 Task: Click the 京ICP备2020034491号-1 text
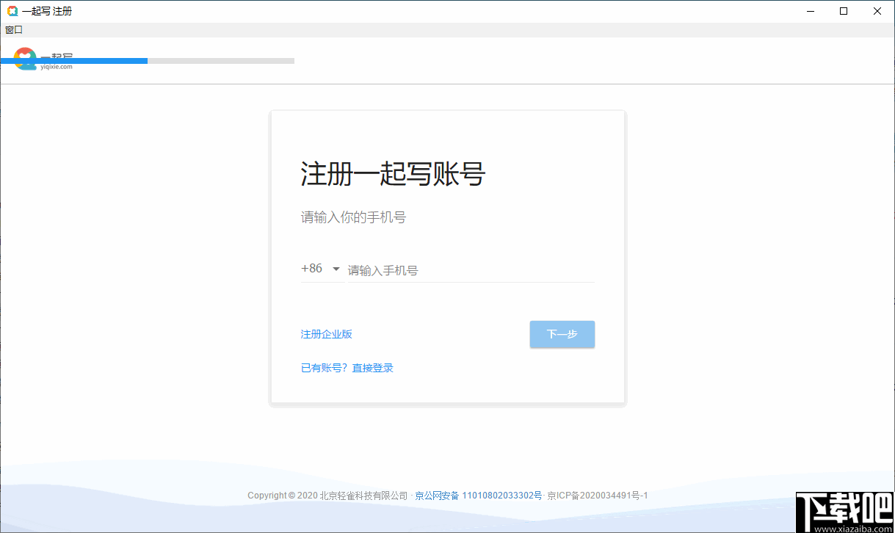tap(606, 495)
